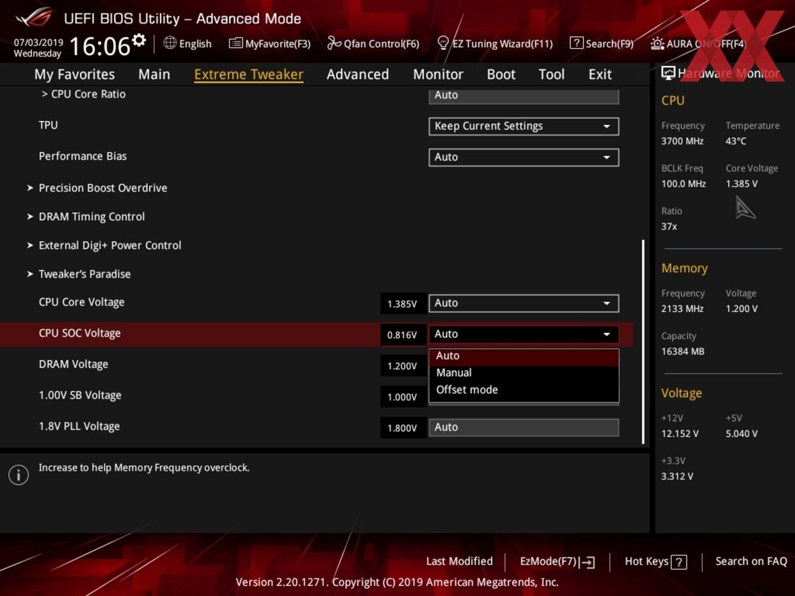The height and width of the screenshot is (596, 795).
Task: Go to the Exit tab
Action: coord(600,74)
